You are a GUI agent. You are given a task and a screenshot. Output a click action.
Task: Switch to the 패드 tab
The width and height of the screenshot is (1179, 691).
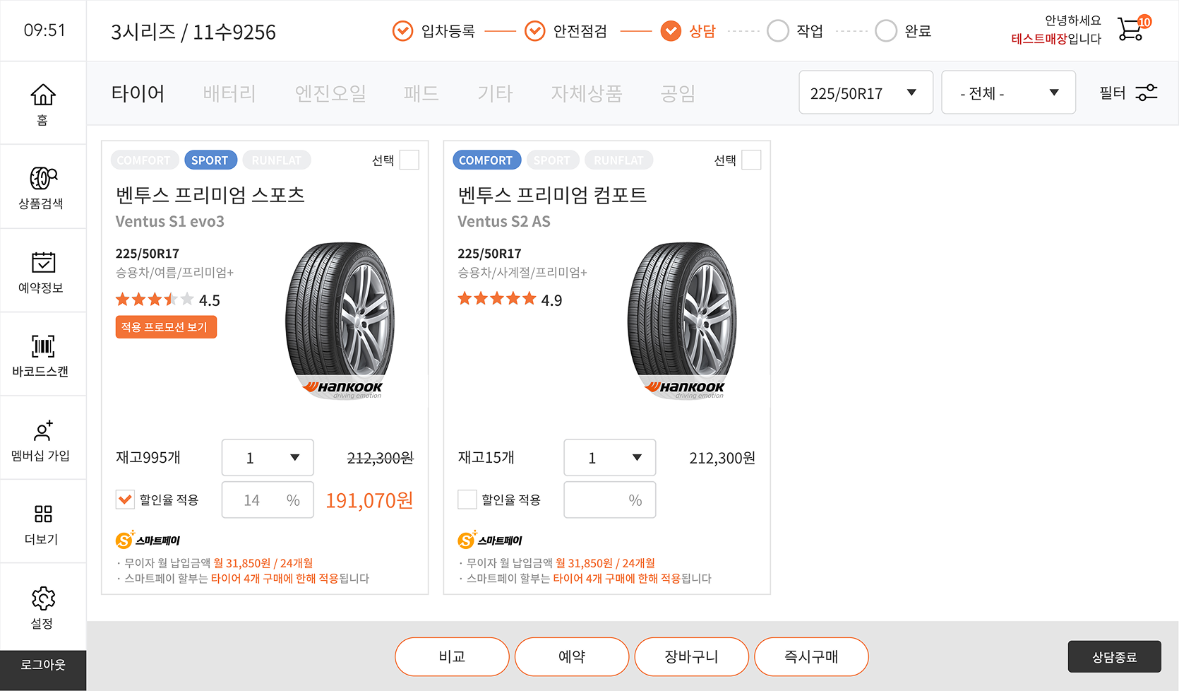[x=421, y=93]
